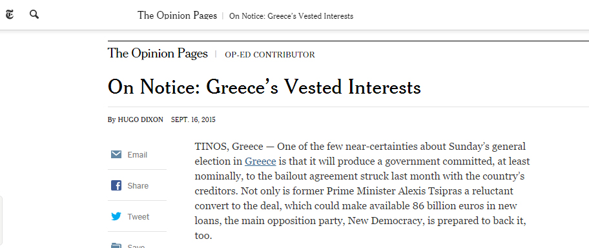Click the Facebook share icon

pos(116,185)
